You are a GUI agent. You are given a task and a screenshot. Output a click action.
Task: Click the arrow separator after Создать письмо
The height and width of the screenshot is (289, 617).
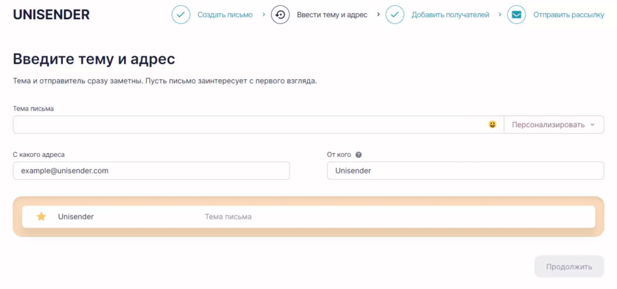click(x=264, y=15)
